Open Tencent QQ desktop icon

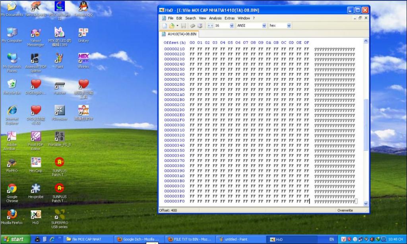(83, 9)
